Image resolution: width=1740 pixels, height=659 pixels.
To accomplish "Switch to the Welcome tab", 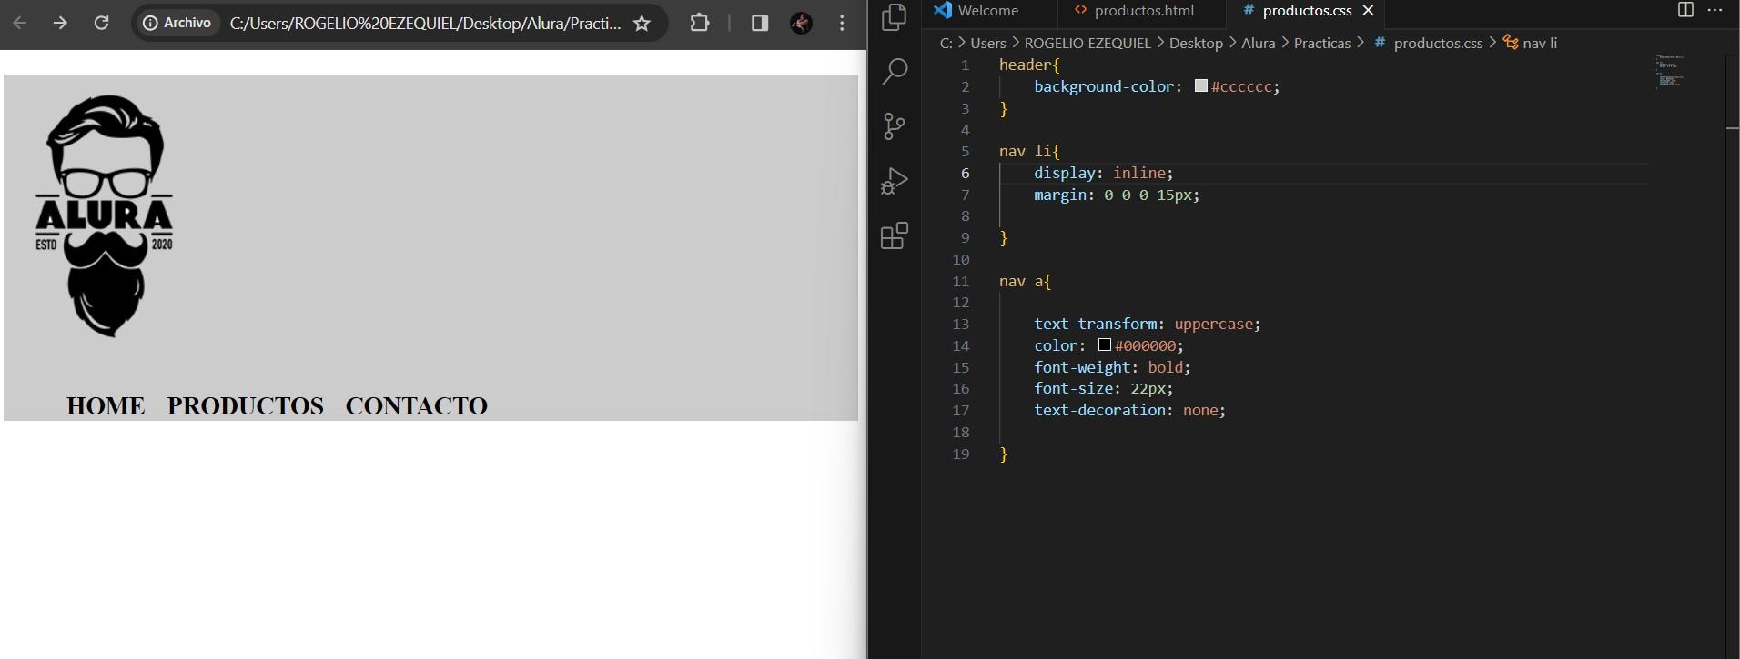I will coord(988,11).
